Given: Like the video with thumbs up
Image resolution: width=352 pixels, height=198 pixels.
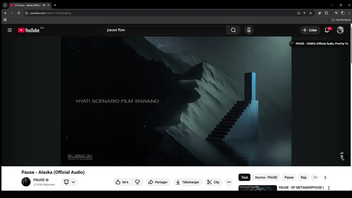Looking at the screenshot, I should 122,182.
